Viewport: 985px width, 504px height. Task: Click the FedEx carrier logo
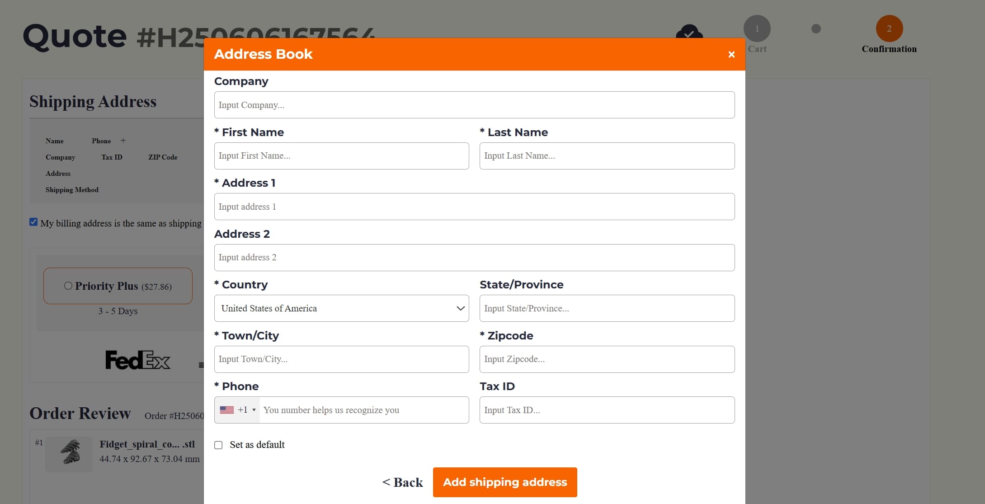(137, 359)
